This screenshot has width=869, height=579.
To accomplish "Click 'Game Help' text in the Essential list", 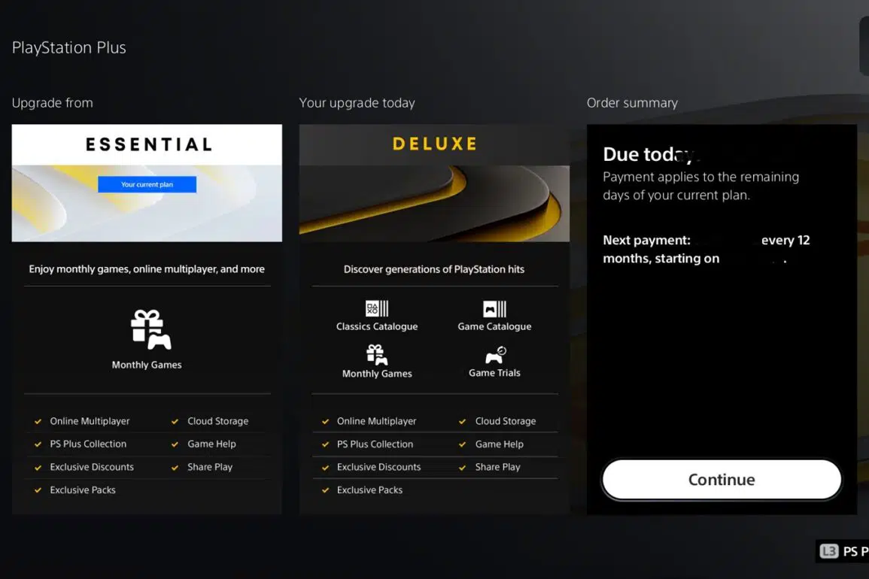I will (x=211, y=444).
